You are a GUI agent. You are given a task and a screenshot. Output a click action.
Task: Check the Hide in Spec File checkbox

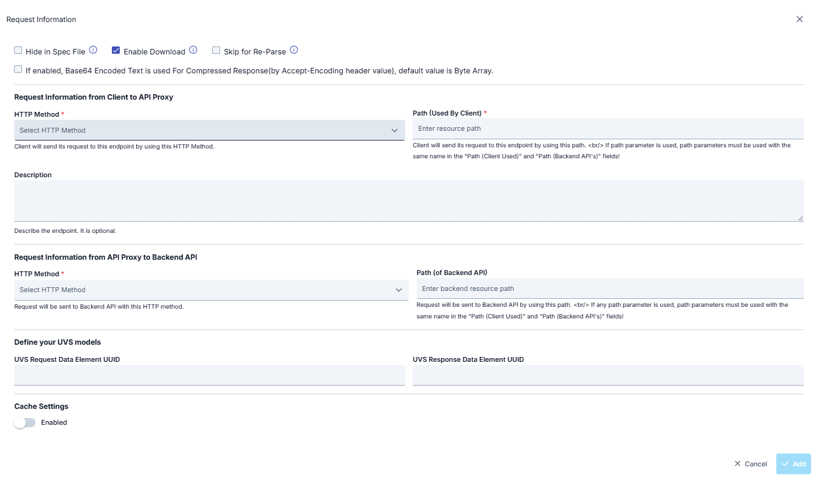click(x=18, y=50)
